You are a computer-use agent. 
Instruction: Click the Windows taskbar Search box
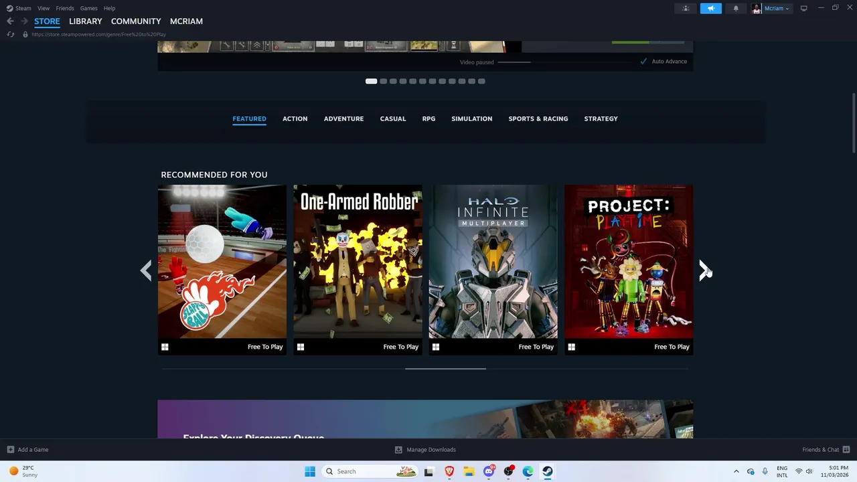368,471
